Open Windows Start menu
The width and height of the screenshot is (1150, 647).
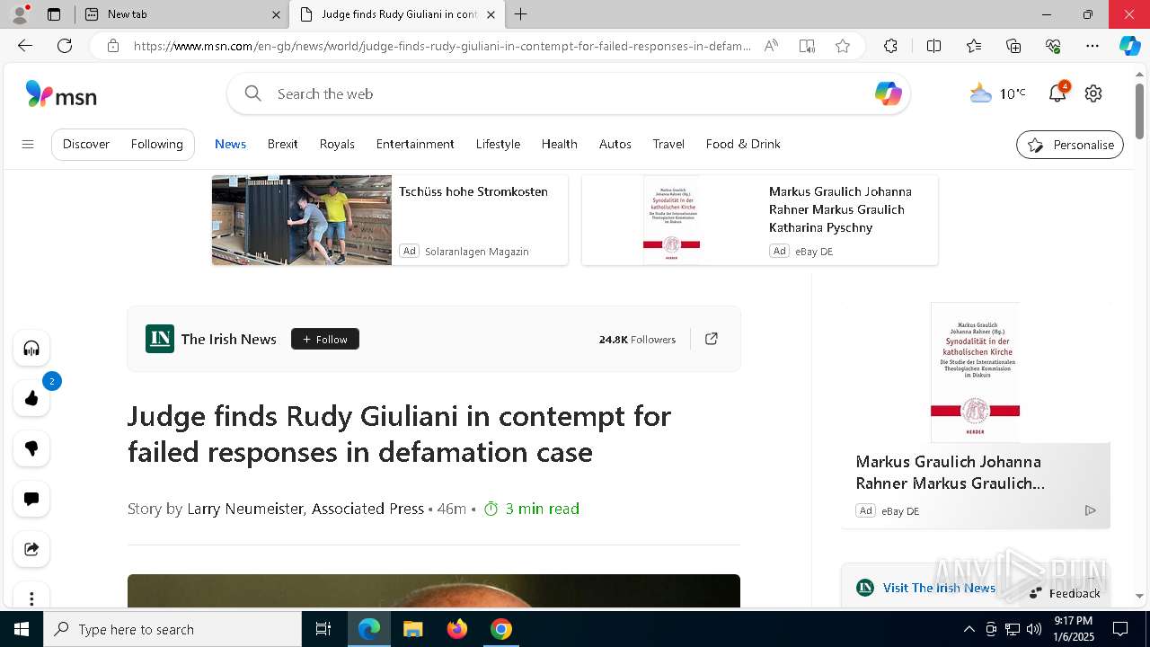click(22, 629)
